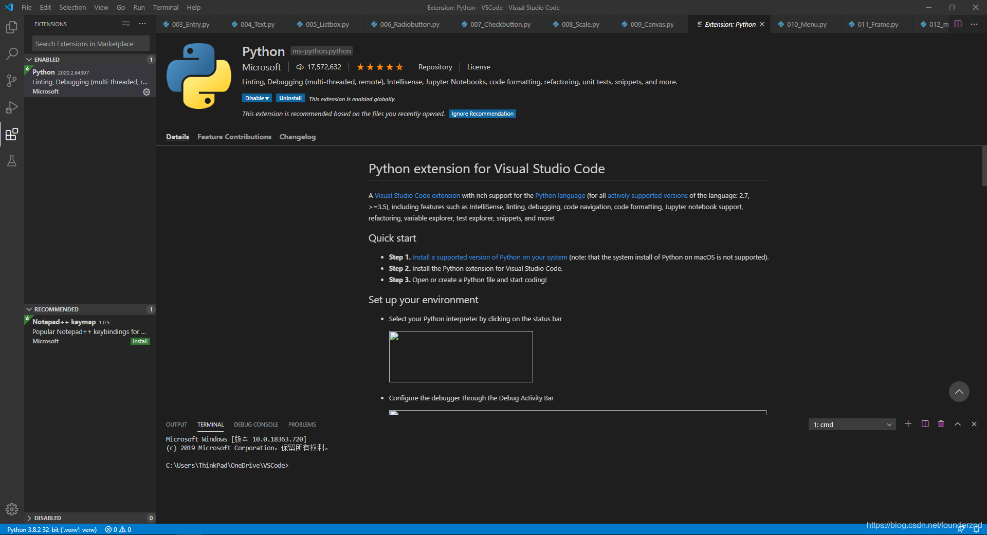987x535 pixels.
Task: Open the Feature Contributions tab
Action: pyautogui.click(x=234, y=137)
